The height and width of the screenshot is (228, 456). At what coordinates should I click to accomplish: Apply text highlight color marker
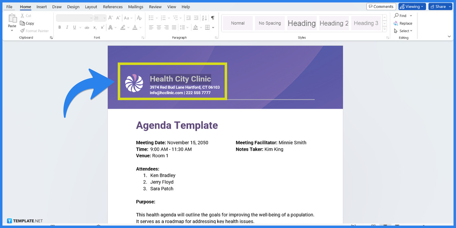tap(123, 28)
